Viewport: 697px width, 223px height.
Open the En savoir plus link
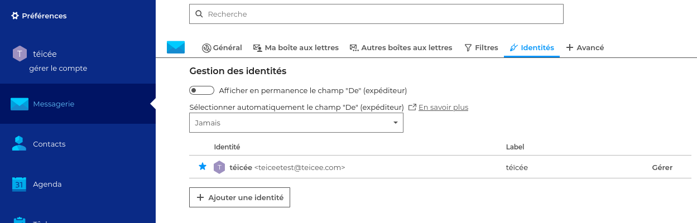coord(443,107)
